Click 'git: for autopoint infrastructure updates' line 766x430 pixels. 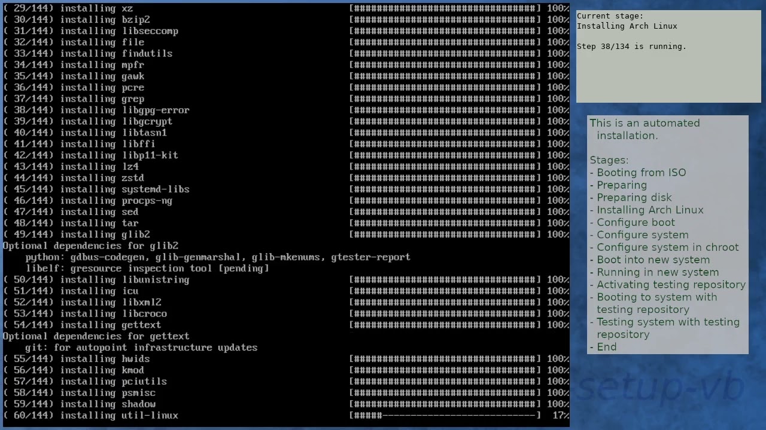tap(141, 348)
